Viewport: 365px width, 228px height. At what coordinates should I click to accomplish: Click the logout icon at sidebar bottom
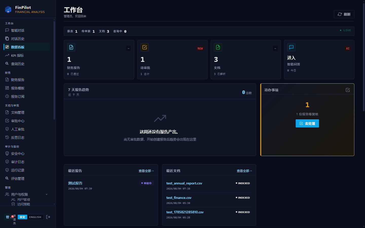(48, 217)
